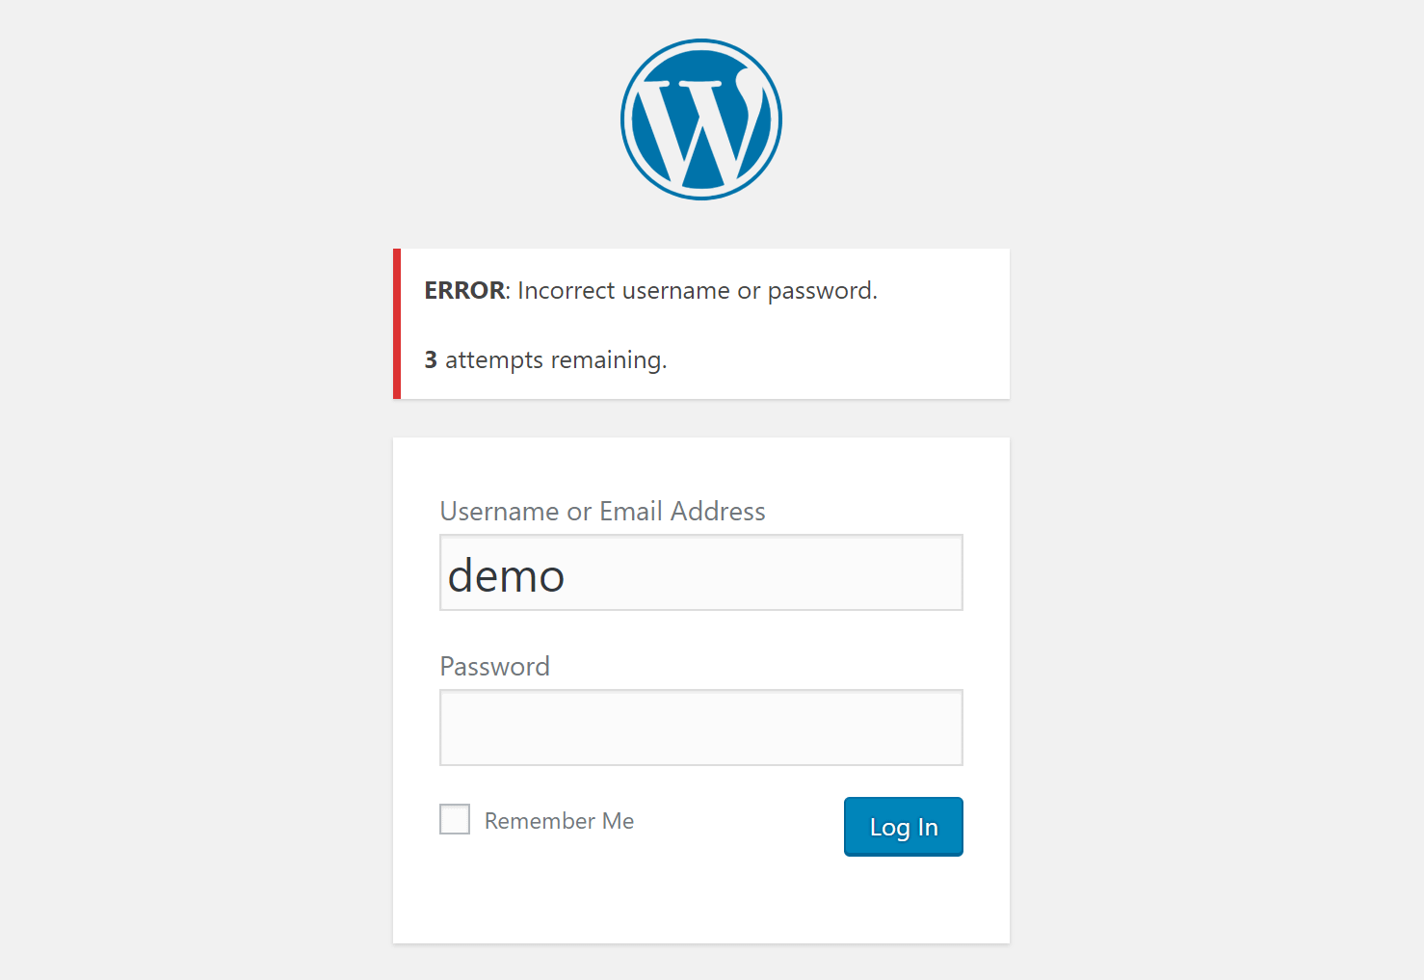Click the 'Password' field label

pyautogui.click(x=494, y=666)
